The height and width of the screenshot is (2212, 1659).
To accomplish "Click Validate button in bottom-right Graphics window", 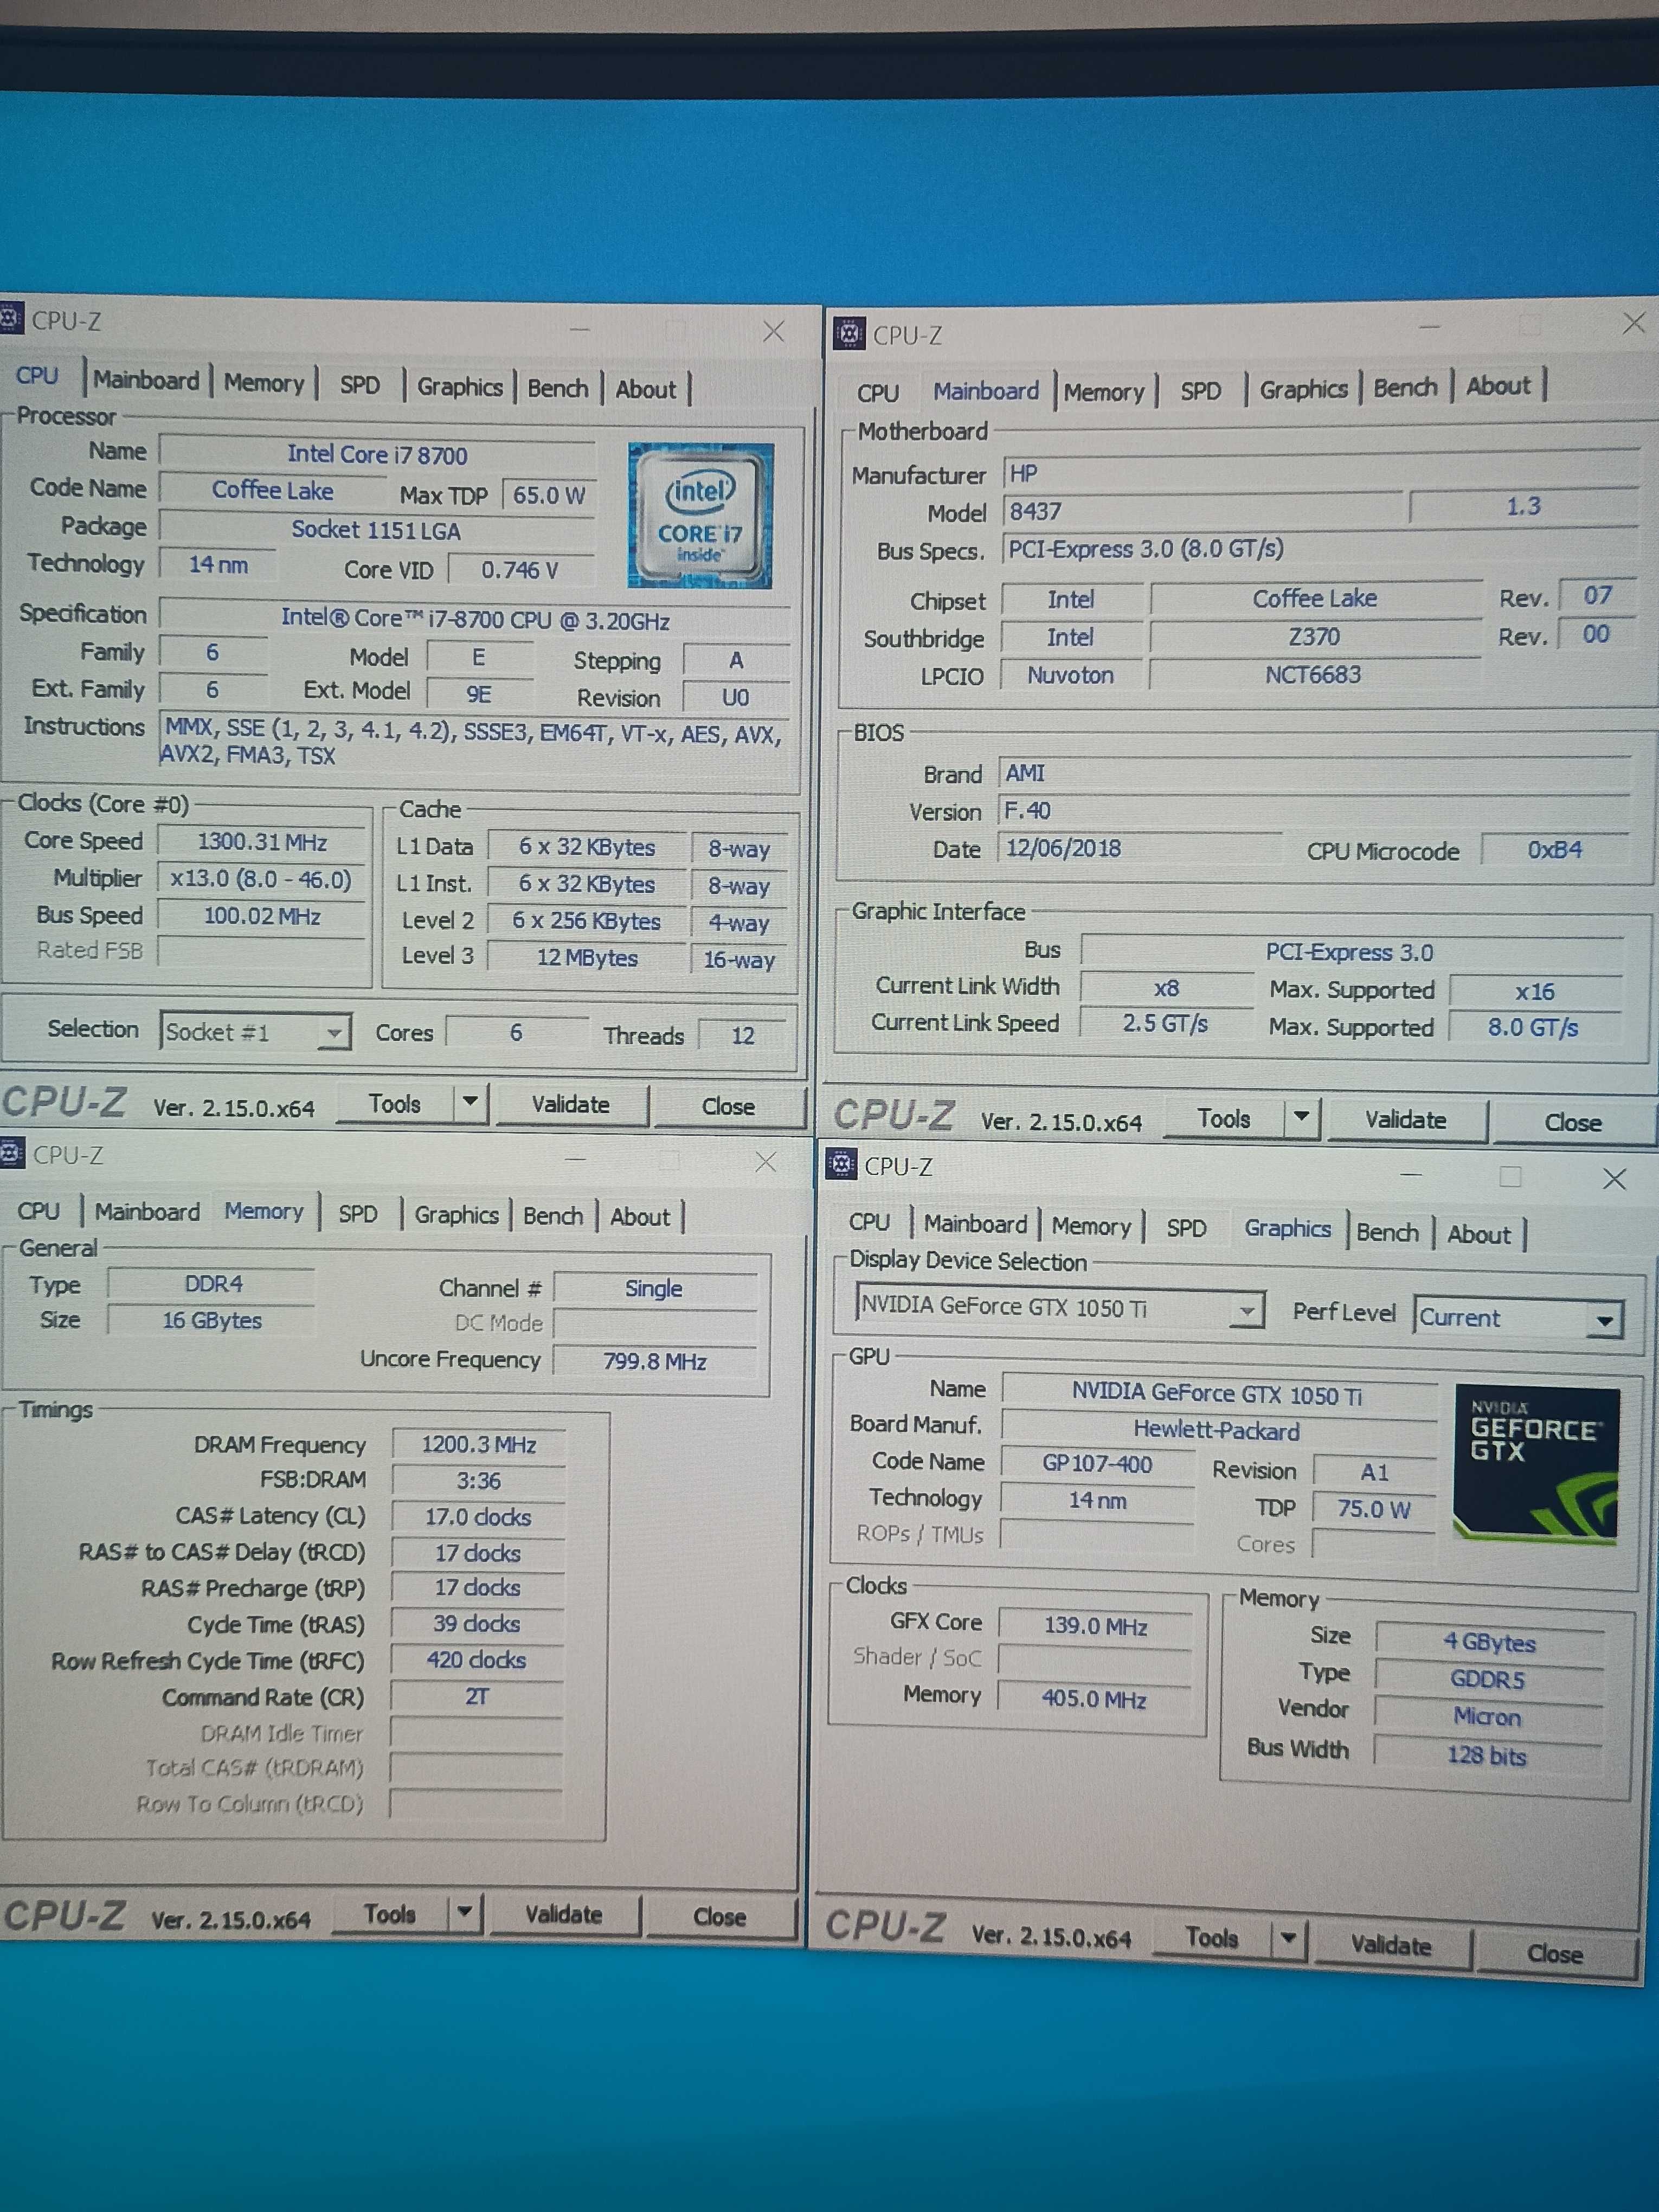I will 1392,1945.
